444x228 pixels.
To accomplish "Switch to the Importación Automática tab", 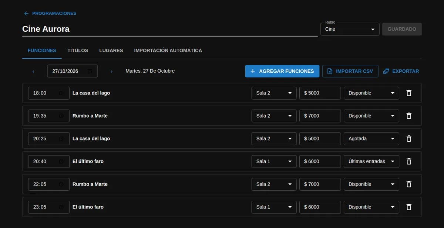I will click(x=168, y=51).
